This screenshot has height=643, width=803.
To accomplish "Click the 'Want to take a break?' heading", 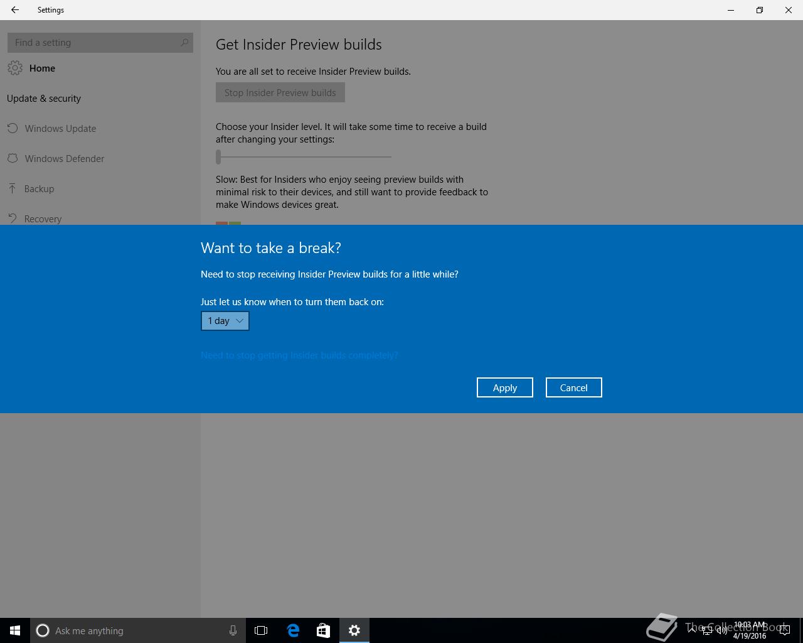I will [x=271, y=248].
